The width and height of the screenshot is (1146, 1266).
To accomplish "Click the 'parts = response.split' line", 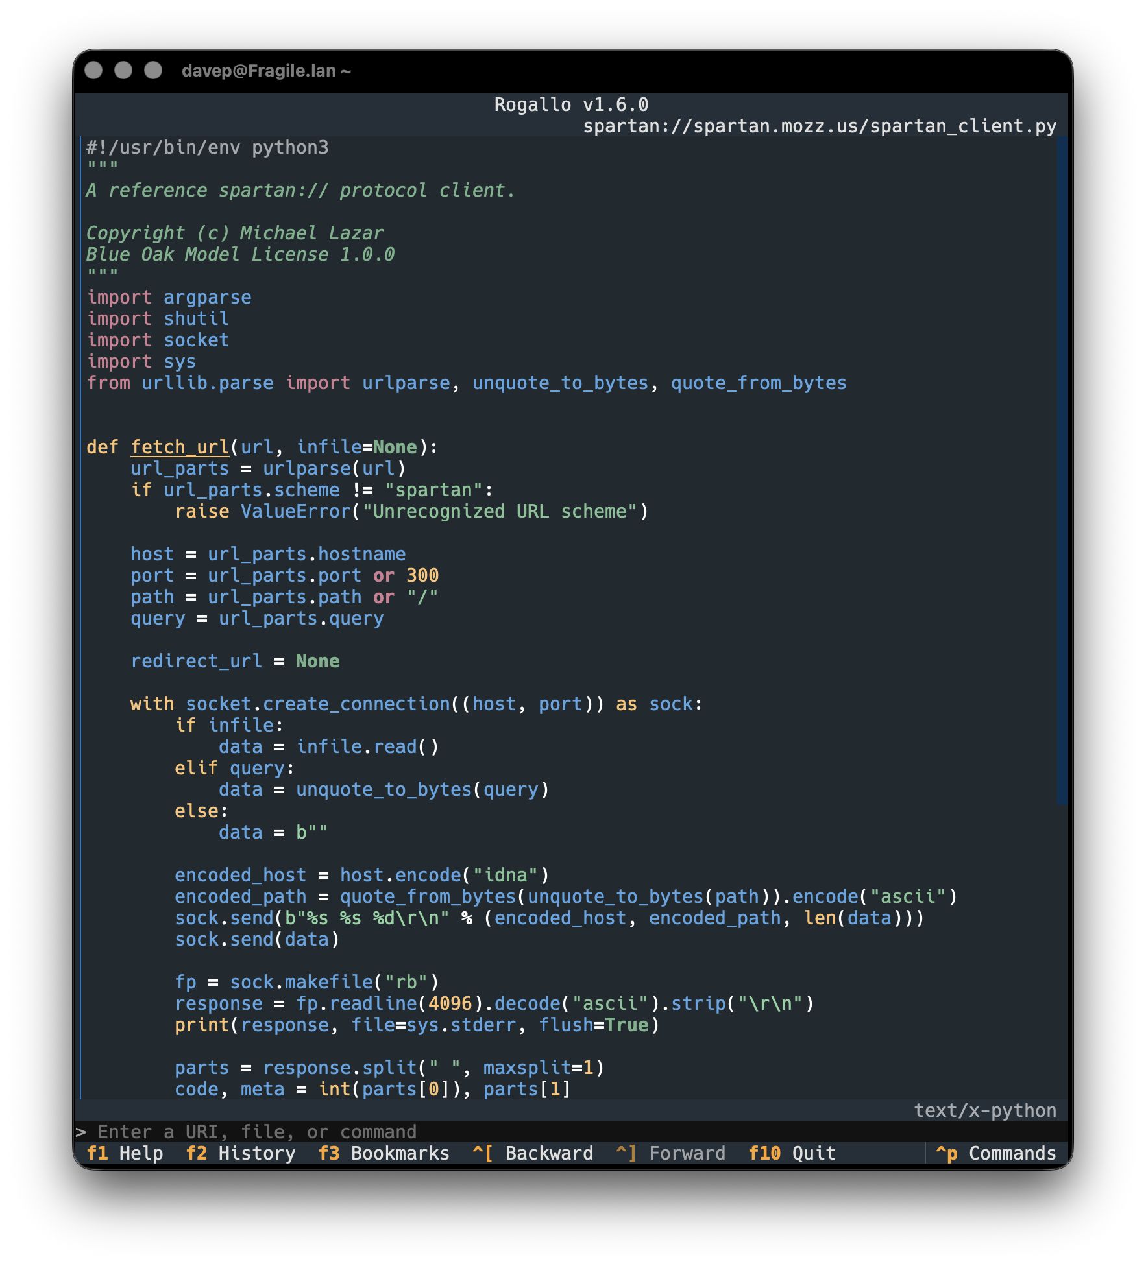I will [389, 1068].
